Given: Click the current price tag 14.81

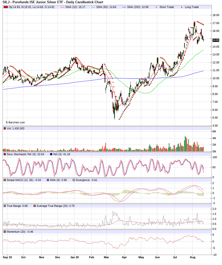Looking at the screenshot, I should click(x=216, y=40).
